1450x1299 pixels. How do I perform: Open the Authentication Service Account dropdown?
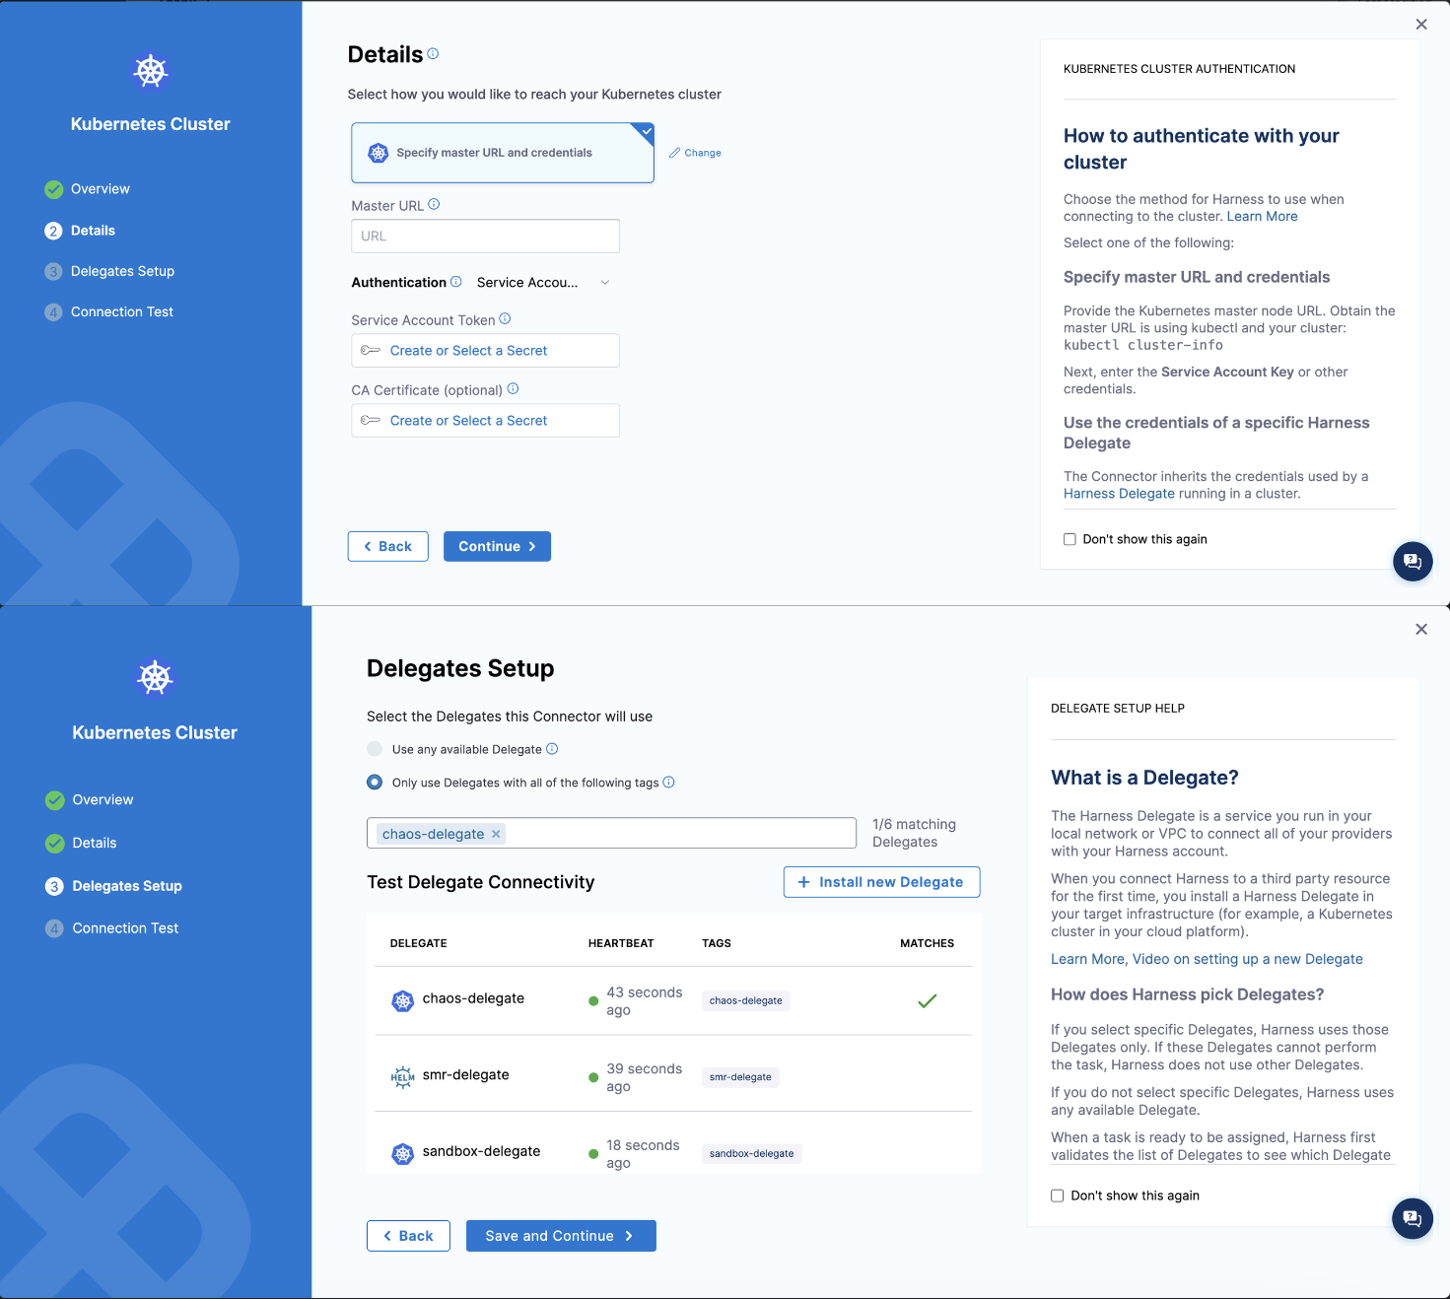[543, 282]
